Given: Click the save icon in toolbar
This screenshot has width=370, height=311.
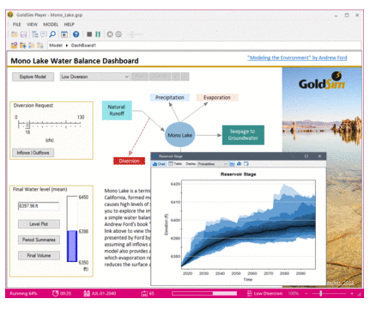Looking at the screenshot, I should tap(23, 34).
